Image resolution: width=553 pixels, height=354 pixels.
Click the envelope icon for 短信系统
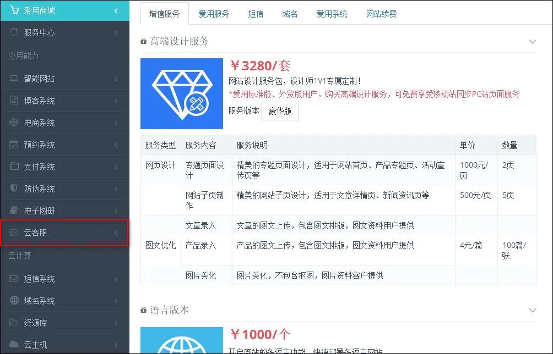(x=14, y=279)
